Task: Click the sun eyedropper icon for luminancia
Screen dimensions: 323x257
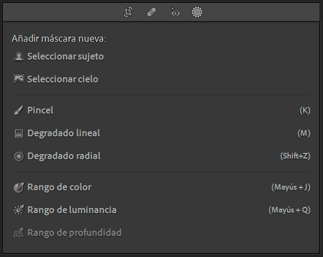Action: click(19, 210)
